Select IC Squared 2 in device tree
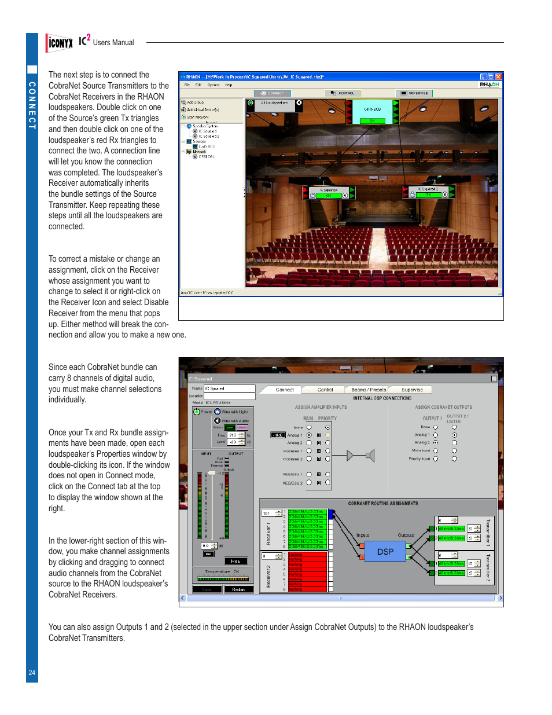 coord(206,136)
